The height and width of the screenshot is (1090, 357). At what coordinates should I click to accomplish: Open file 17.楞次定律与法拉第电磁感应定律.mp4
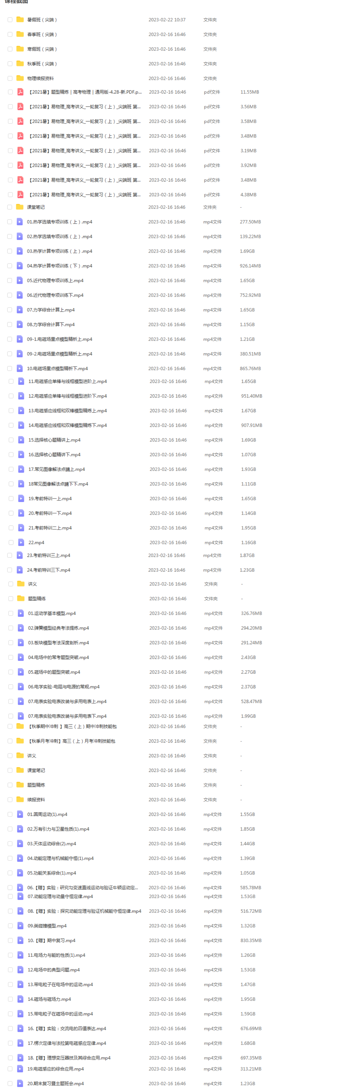[x=67, y=1043]
